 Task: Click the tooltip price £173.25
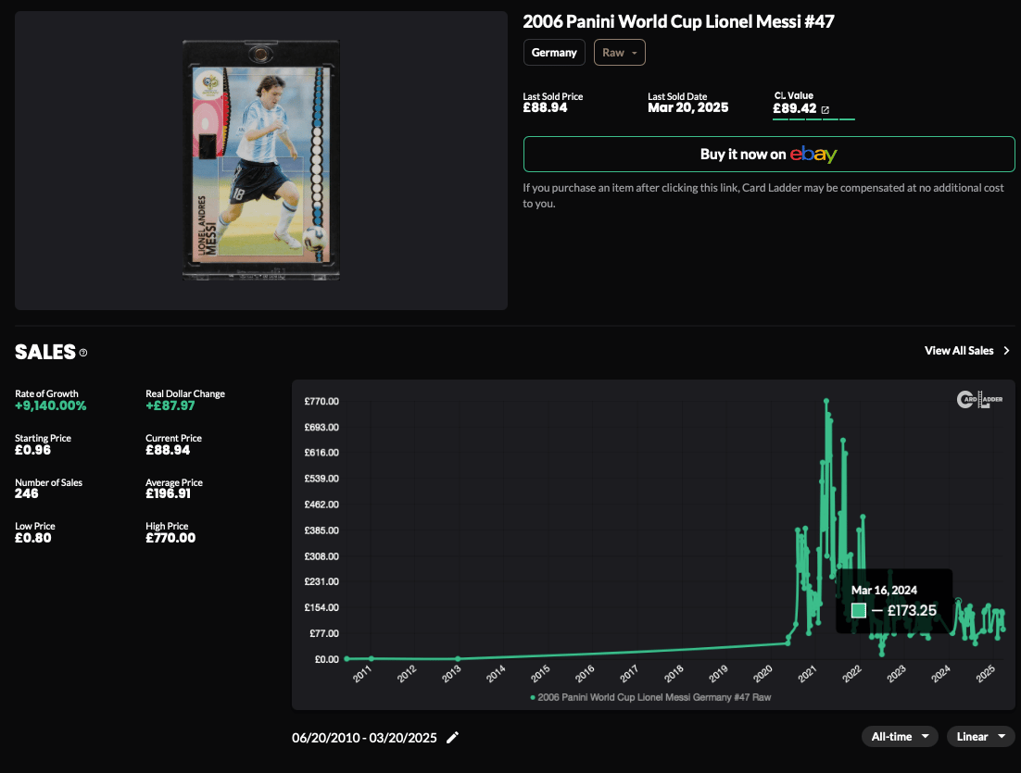click(912, 610)
